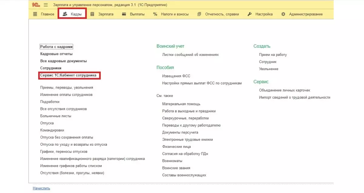The width and height of the screenshot is (364, 193).
Task: Open Отсутствия (болезни, прогулы, неявки)
Action: point(72,173)
